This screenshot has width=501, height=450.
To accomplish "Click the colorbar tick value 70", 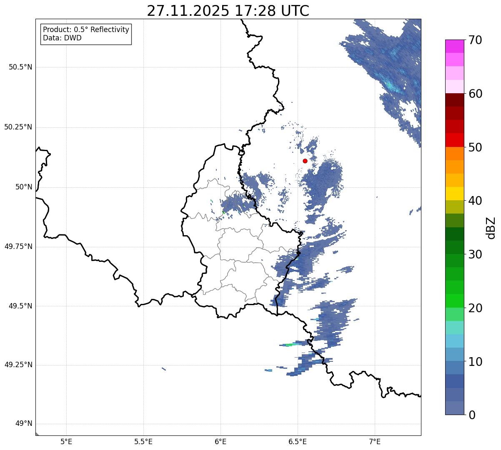I will coord(475,40).
